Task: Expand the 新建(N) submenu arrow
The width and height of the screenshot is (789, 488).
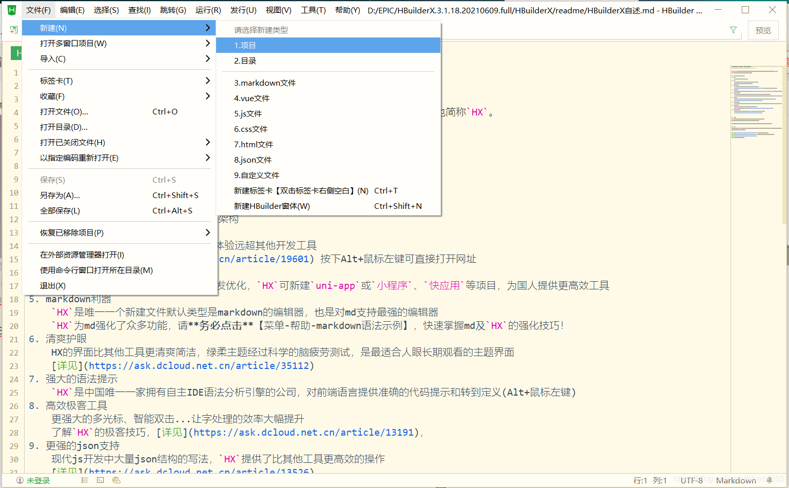Action: pos(207,28)
